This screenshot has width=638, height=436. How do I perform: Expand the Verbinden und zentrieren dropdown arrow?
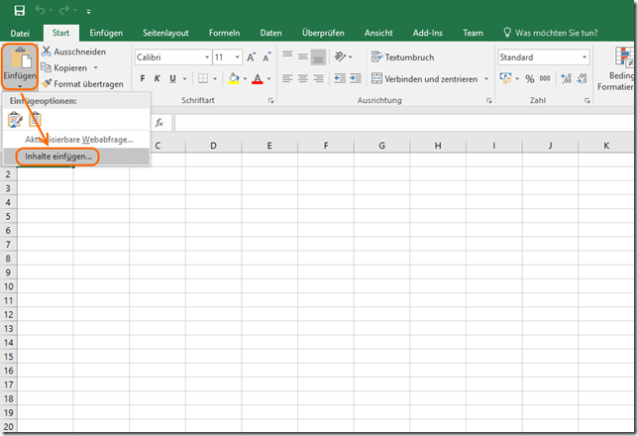tap(484, 78)
